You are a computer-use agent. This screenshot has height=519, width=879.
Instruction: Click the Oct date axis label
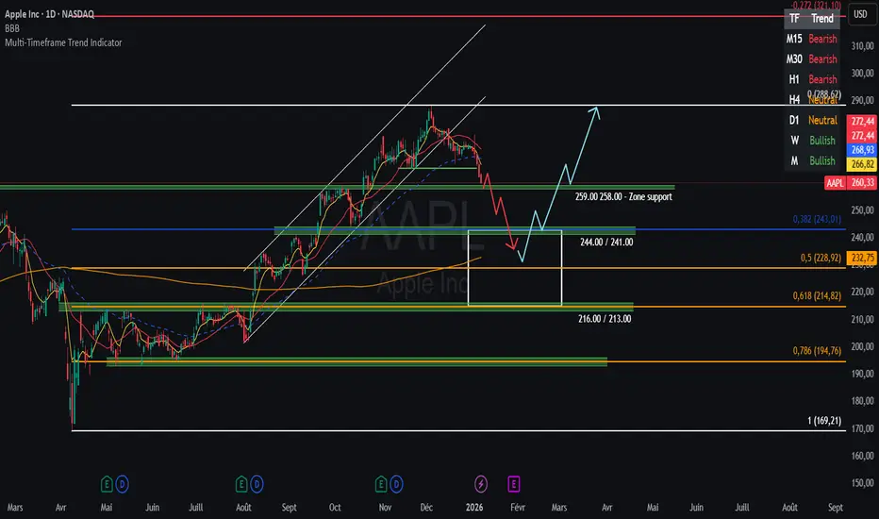[335, 508]
